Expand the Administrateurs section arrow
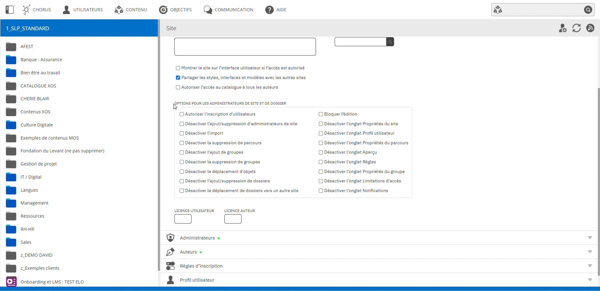Viewport: 600px width, 291px height. tap(590, 238)
